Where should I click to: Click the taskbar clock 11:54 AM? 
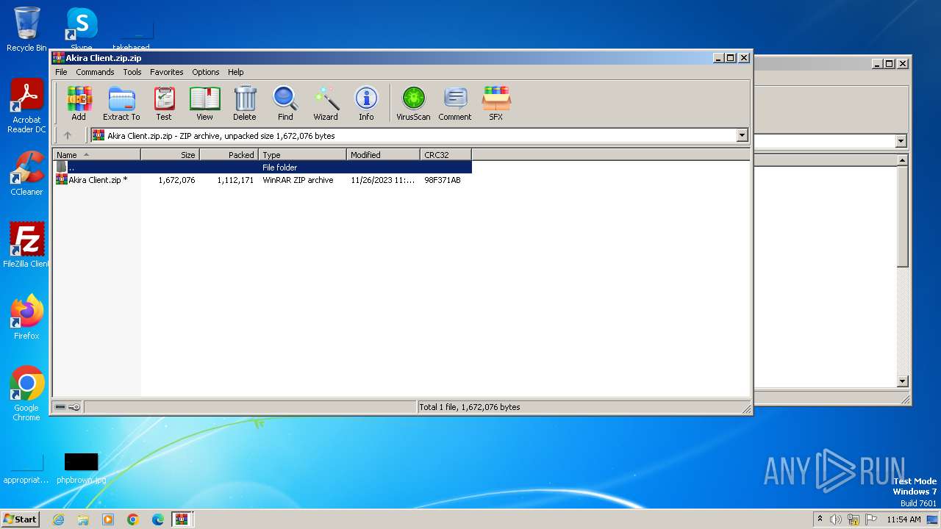pos(904,519)
